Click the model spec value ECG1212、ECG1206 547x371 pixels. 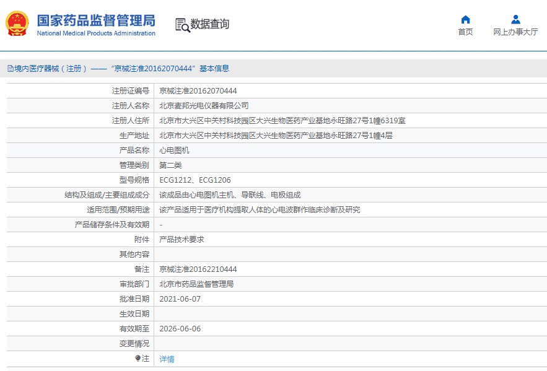point(195,180)
